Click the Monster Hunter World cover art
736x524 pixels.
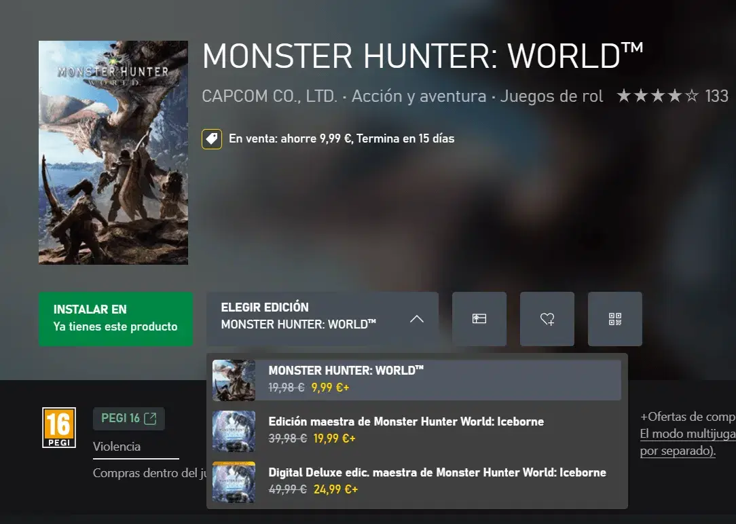pos(113,153)
